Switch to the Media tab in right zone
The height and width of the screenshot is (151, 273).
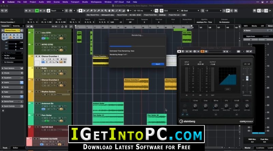[x=254, y=26]
